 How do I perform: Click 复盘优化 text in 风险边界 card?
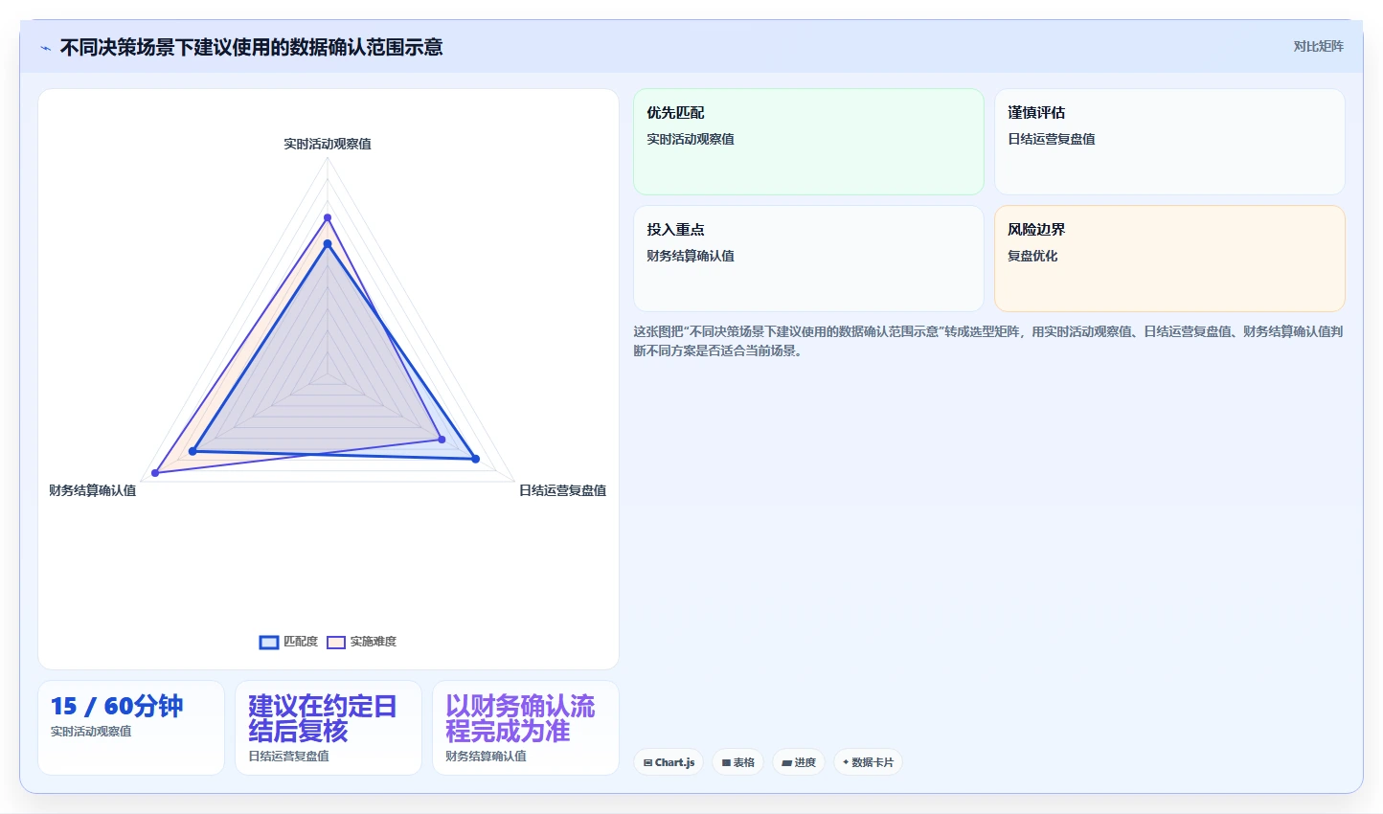[1032, 256]
